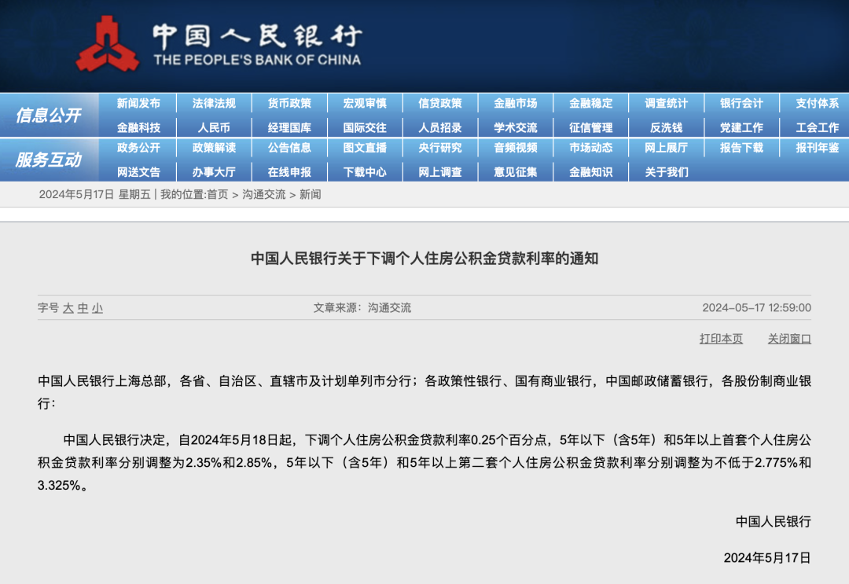Switch to the 服务互动 section tab

click(x=49, y=158)
